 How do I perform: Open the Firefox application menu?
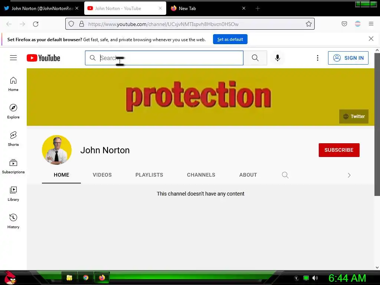[x=371, y=24]
